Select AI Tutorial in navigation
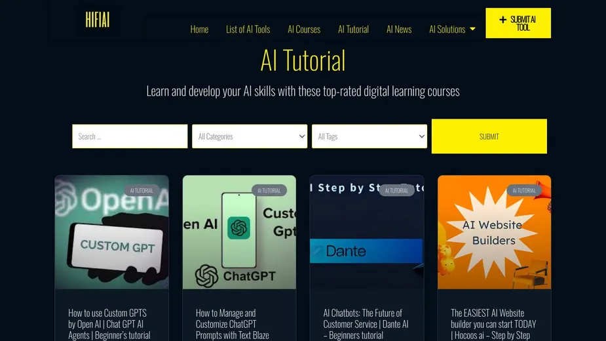 coord(353,29)
